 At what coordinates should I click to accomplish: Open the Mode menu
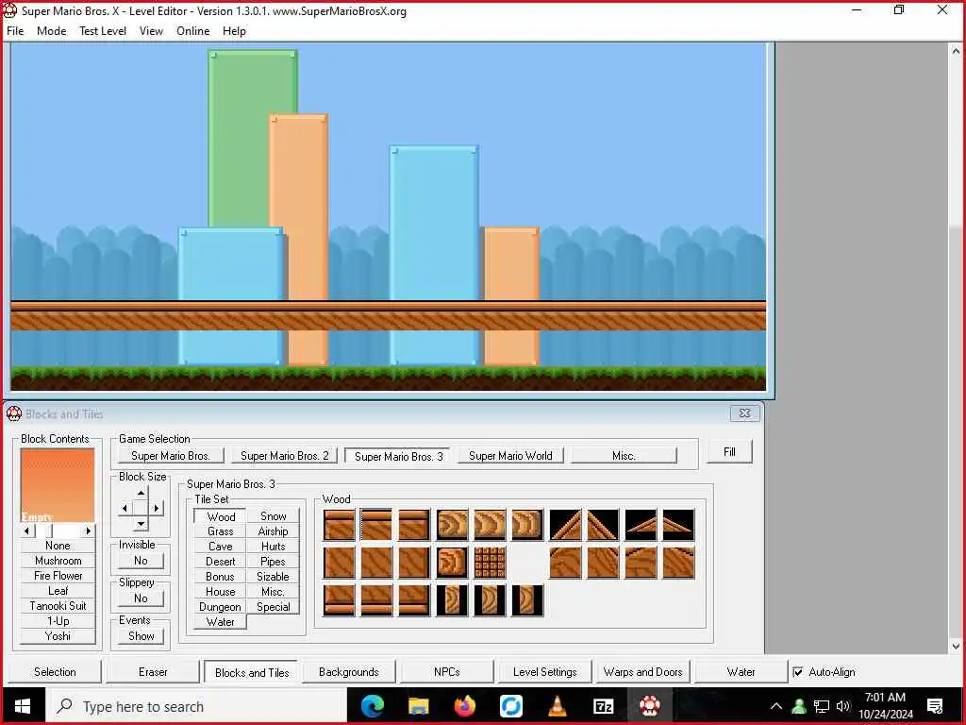(x=51, y=31)
